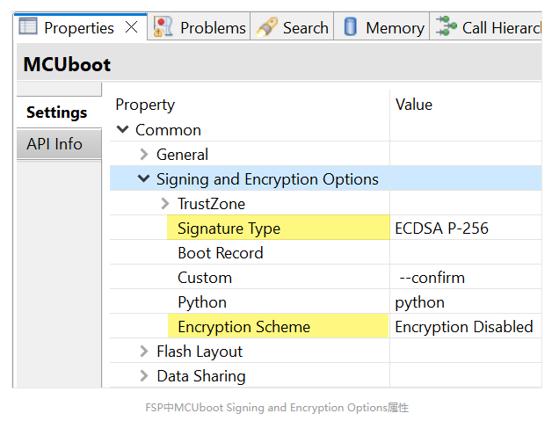The height and width of the screenshot is (428, 552).
Task: Expand the Flash Layout group
Action: tap(144, 351)
